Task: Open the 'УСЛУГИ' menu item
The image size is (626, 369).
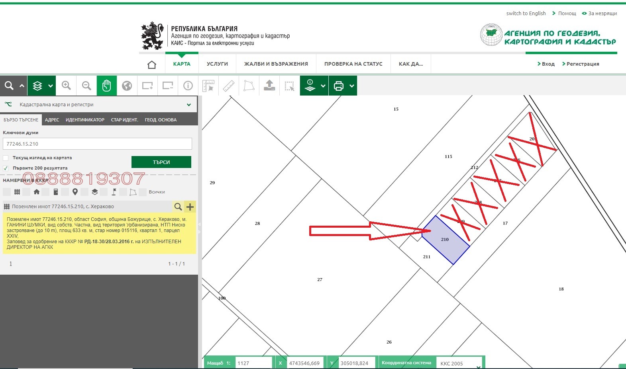Action: click(217, 64)
